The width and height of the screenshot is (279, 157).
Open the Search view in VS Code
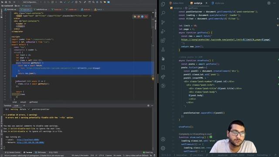(163, 13)
